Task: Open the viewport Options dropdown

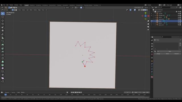Action: [x=147, y=8]
